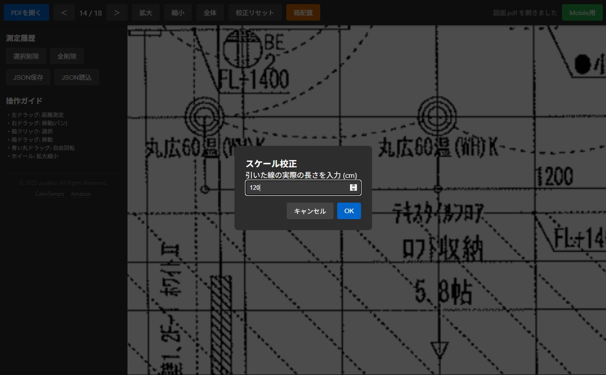This screenshot has width=606, height=375.
Task: Fit the whole drawing with 全体
Action: click(x=210, y=13)
